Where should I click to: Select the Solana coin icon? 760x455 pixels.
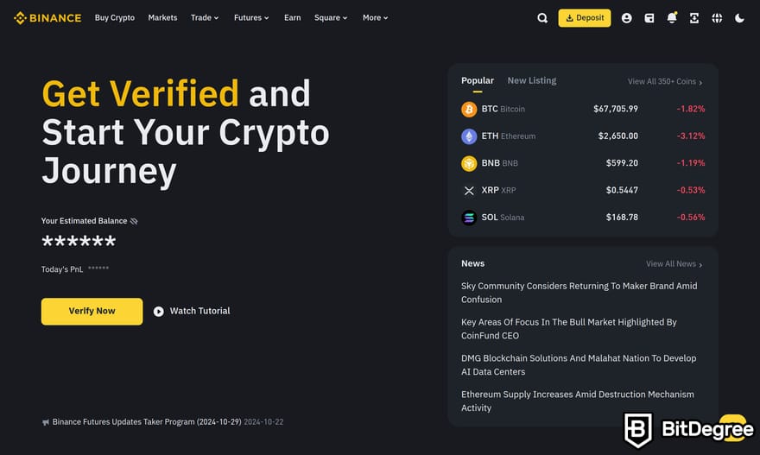click(469, 218)
